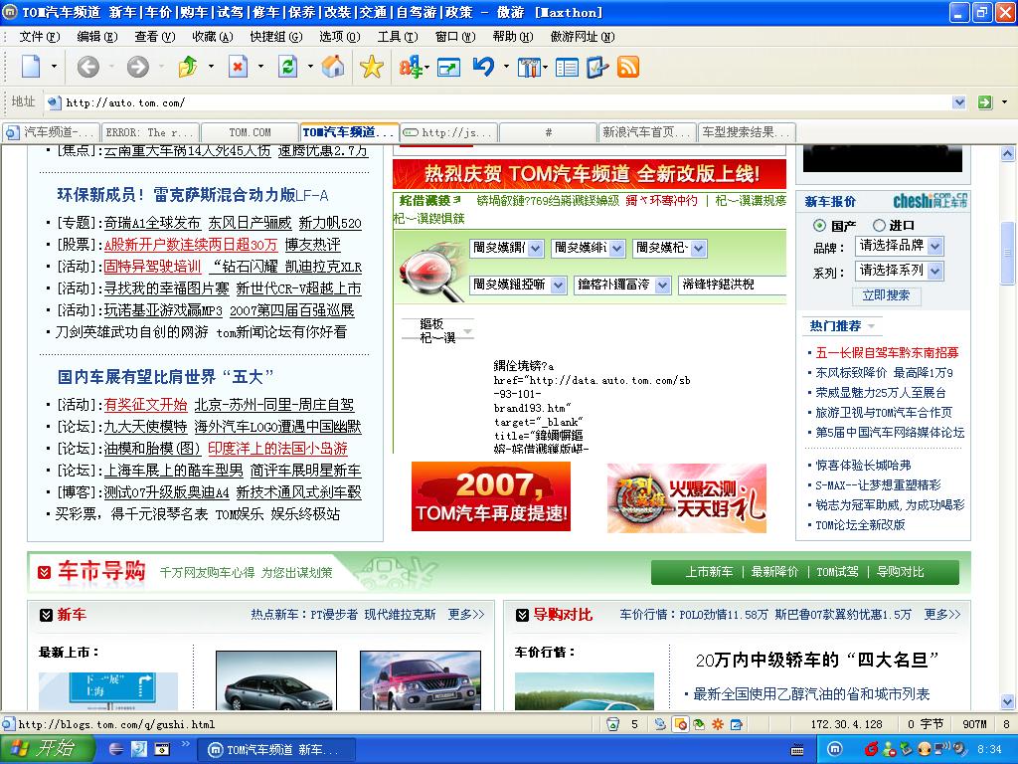Open the orange RSS feed icon

pyautogui.click(x=628, y=67)
